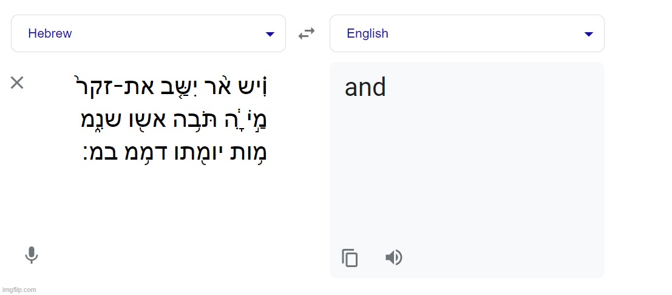Open the English target language dropdown
This screenshot has height=295, width=672.
click(467, 33)
